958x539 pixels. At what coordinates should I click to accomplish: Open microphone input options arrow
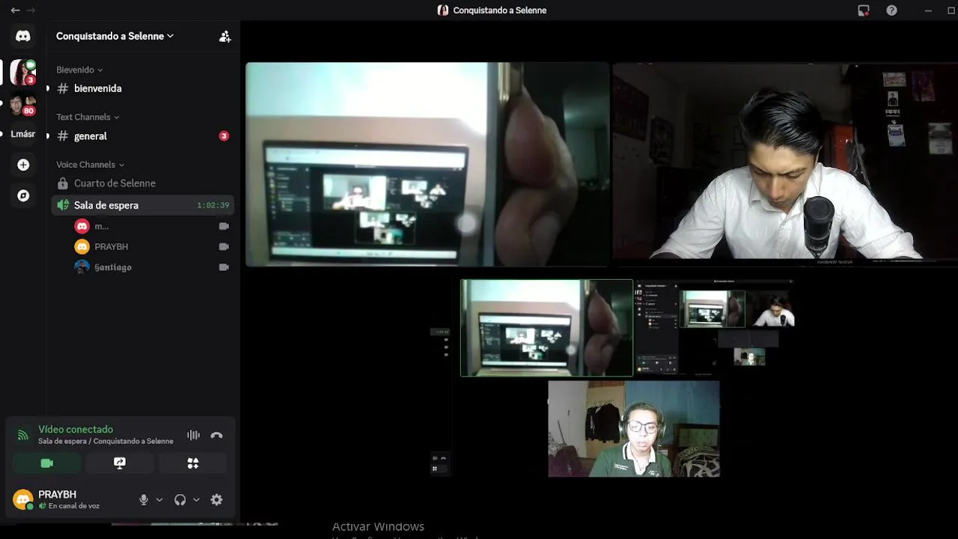pos(159,499)
